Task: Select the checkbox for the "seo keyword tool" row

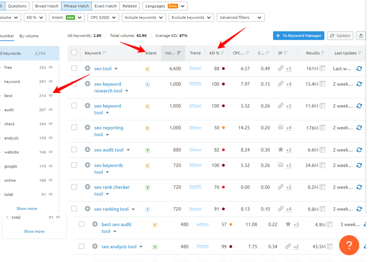Action: click(74, 106)
